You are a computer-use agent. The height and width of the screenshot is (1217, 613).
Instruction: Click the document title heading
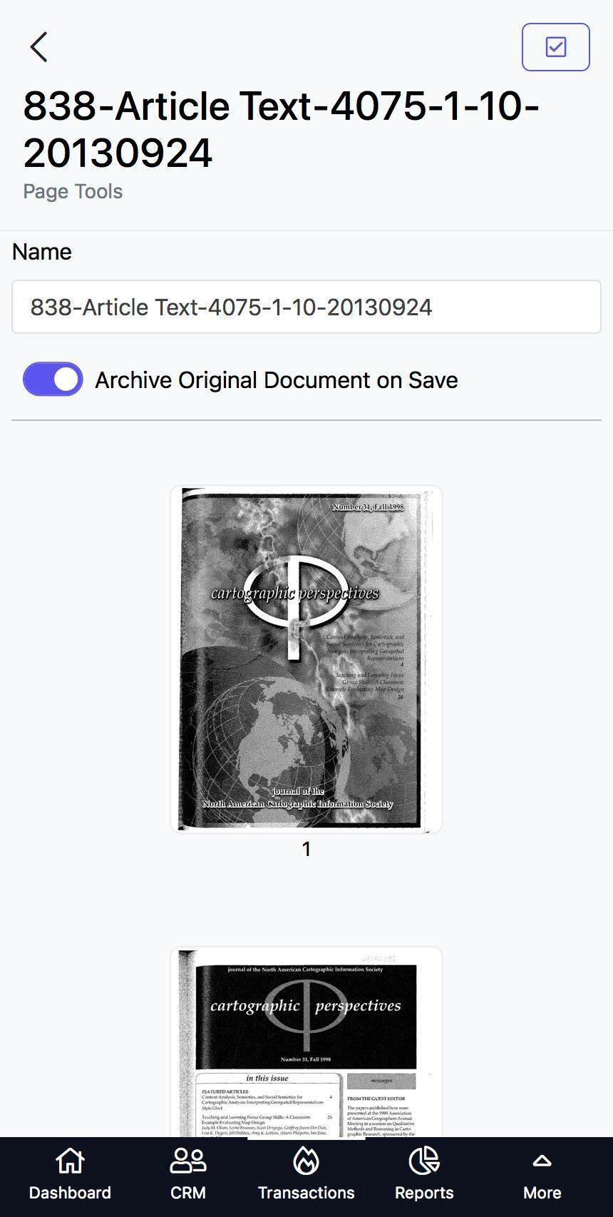[x=282, y=130]
